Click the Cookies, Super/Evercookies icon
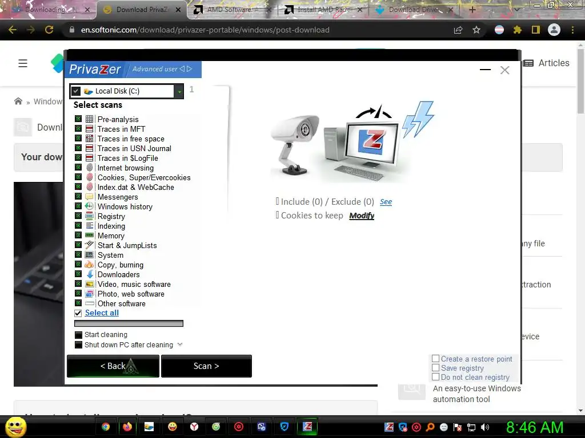 click(x=89, y=177)
